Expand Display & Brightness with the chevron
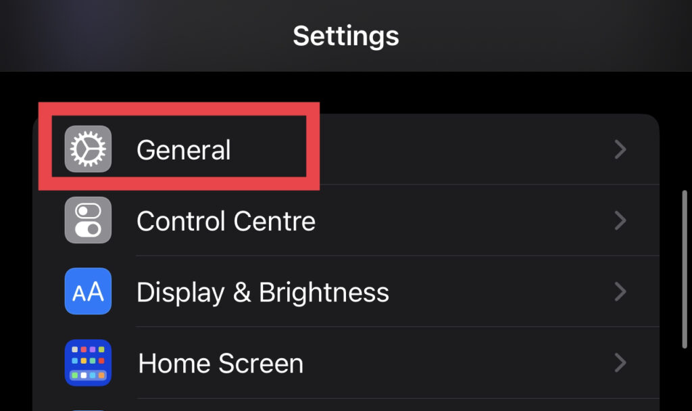The width and height of the screenshot is (692, 411). coord(620,291)
